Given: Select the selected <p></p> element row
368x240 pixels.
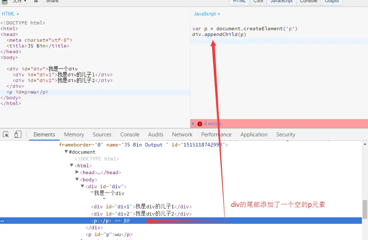Looking at the screenshot, I should tap(181, 221).
